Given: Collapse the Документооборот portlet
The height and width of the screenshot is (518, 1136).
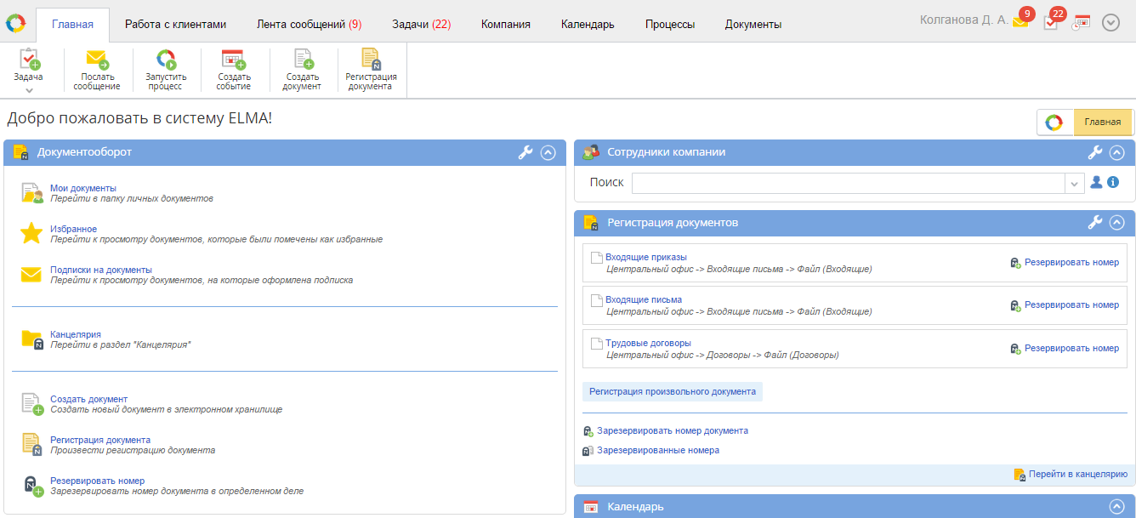Looking at the screenshot, I should coord(548,152).
